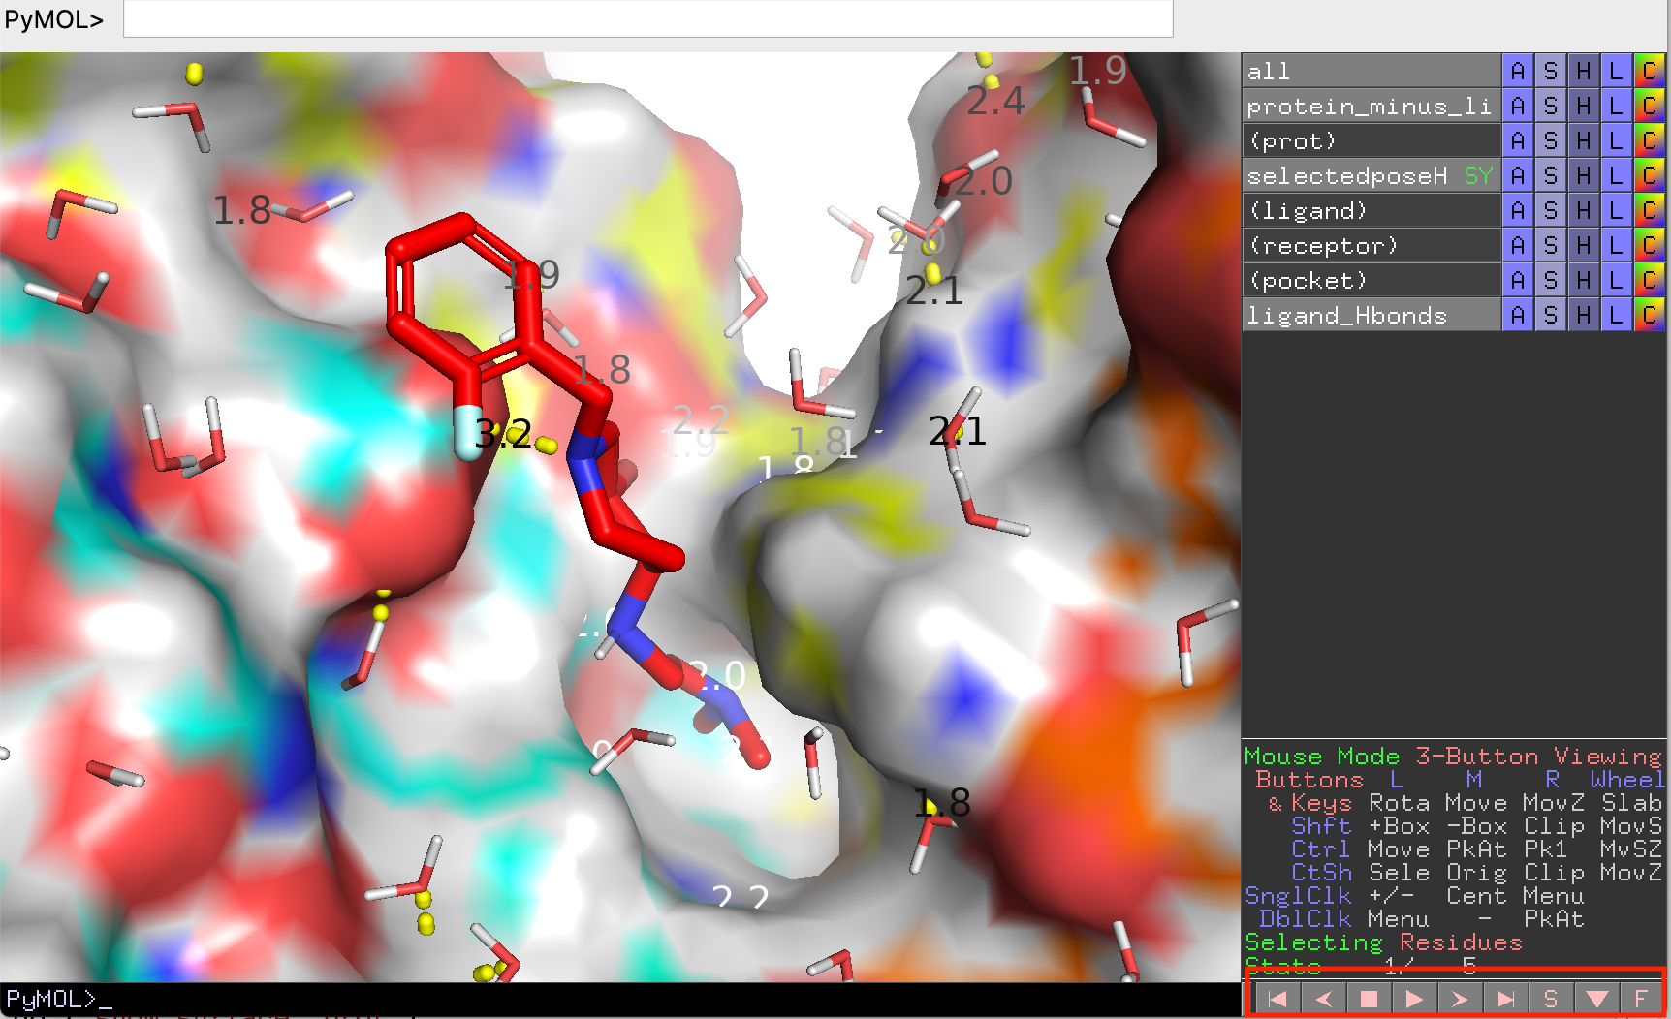1671x1019 pixels.
Task: Open Color menu for ligand_Hbonds
Action: (1649, 315)
